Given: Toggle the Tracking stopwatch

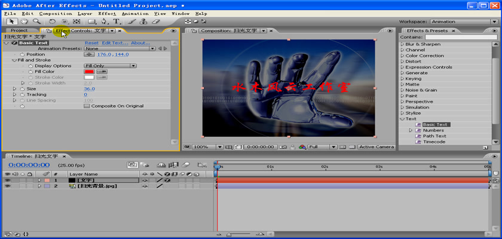Looking at the screenshot, I should [x=22, y=95].
